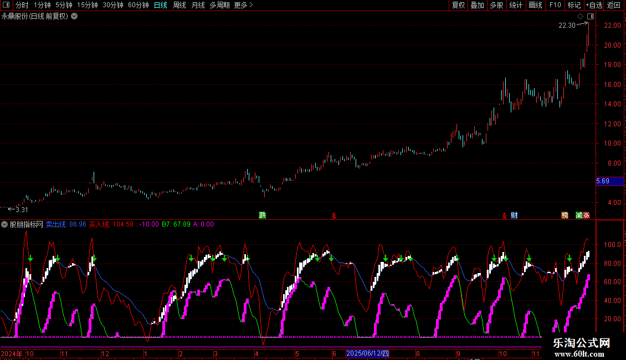Open the 多股 multi-stock view
Screen dimensions: 626x360
pos(496,5)
